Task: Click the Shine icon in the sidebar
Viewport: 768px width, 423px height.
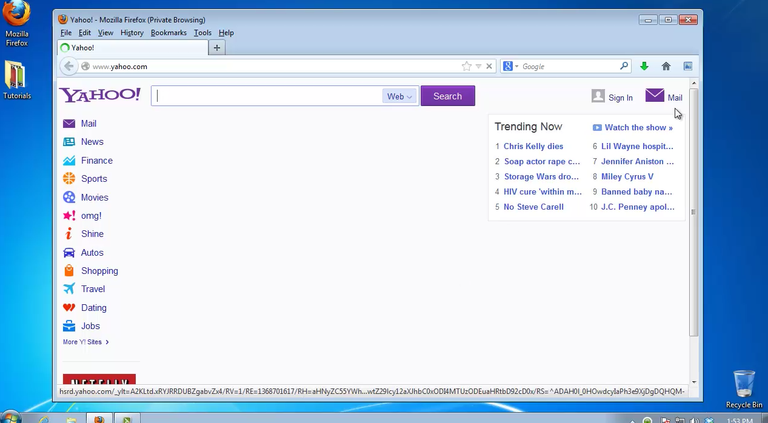Action: (x=69, y=234)
